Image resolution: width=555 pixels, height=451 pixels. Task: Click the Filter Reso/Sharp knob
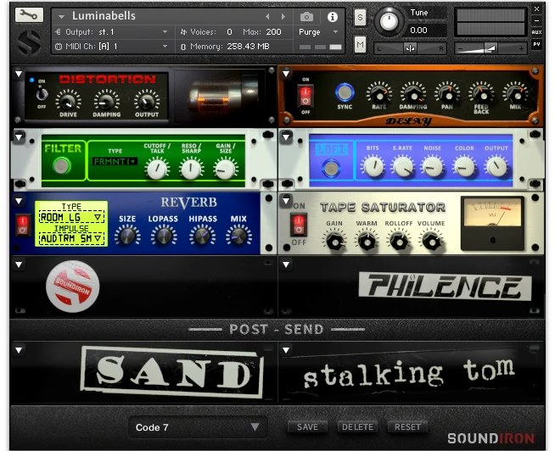[191, 169]
